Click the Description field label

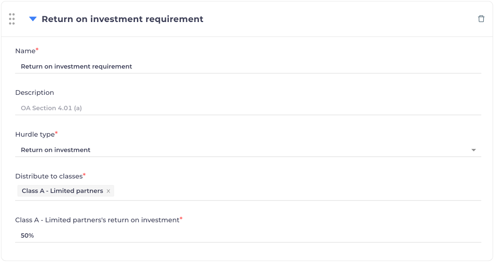pyautogui.click(x=35, y=93)
